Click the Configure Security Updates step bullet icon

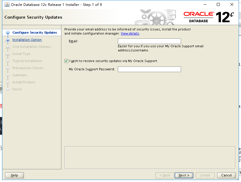[8, 32]
